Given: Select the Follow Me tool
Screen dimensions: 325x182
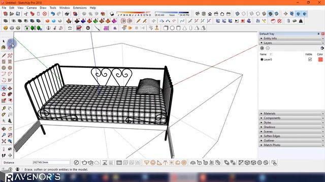Looking at the screenshot, I should click(x=10, y=95).
